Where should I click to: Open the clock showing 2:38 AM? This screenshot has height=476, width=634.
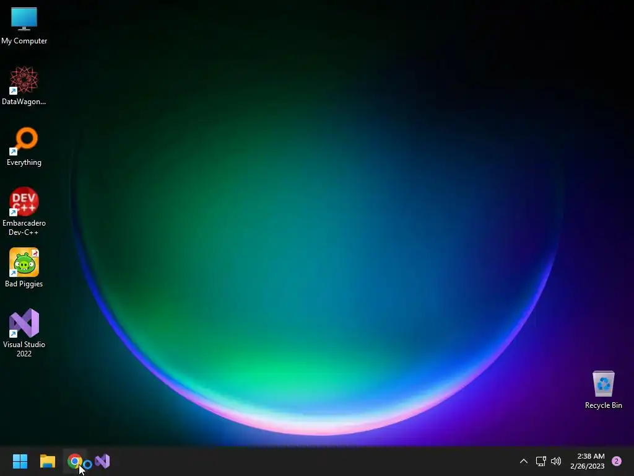[587, 461]
